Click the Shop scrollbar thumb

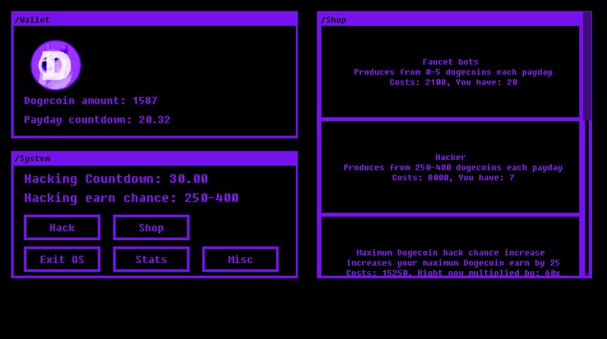point(587,68)
